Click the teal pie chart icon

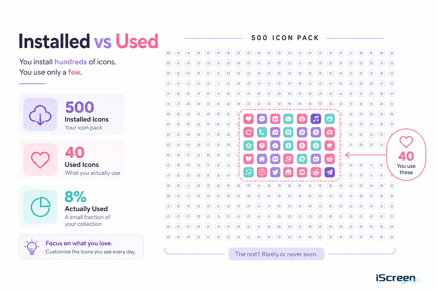(40, 207)
